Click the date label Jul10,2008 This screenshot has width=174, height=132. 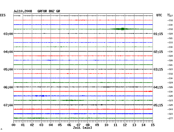click(x=23, y=11)
